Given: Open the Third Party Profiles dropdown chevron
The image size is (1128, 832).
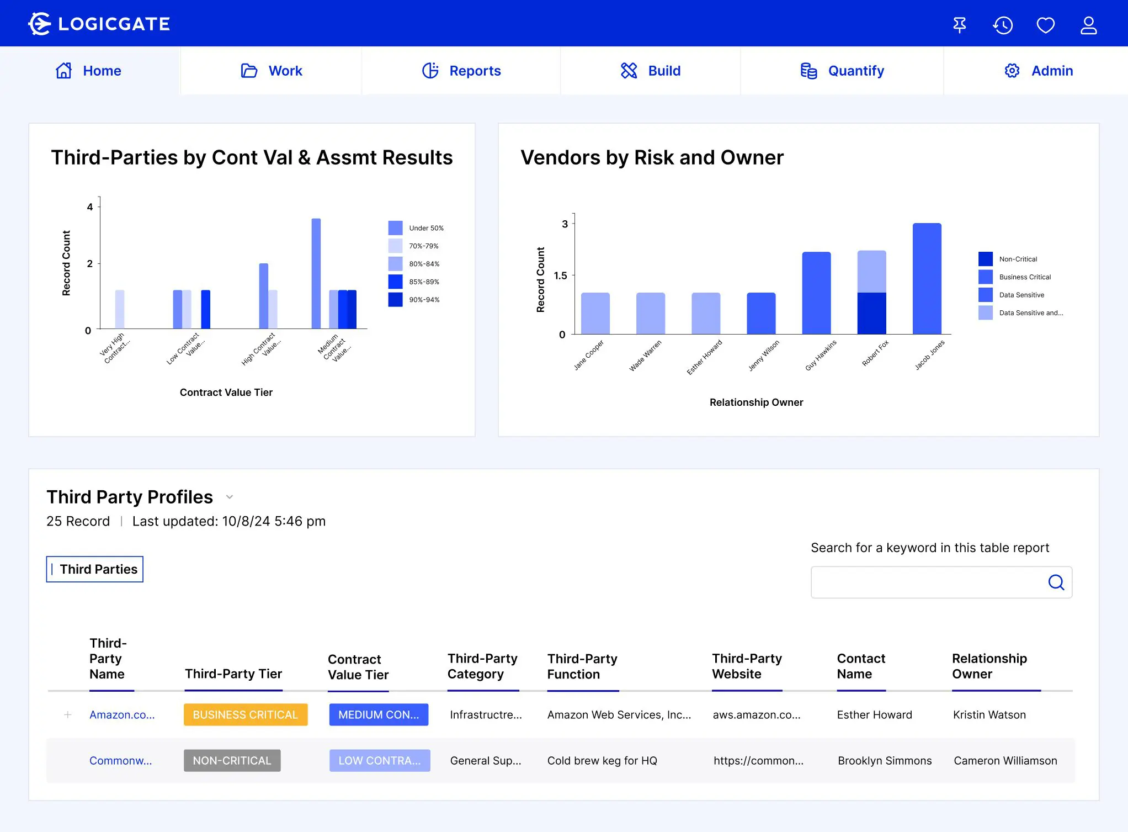Looking at the screenshot, I should tap(230, 497).
